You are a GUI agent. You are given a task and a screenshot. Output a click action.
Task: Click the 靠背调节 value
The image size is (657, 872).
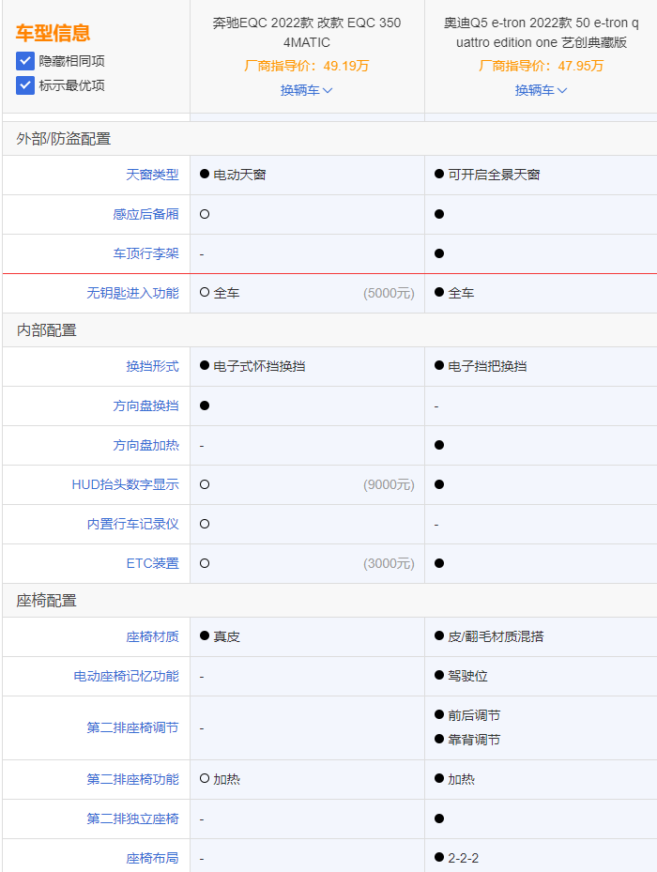coord(474,741)
